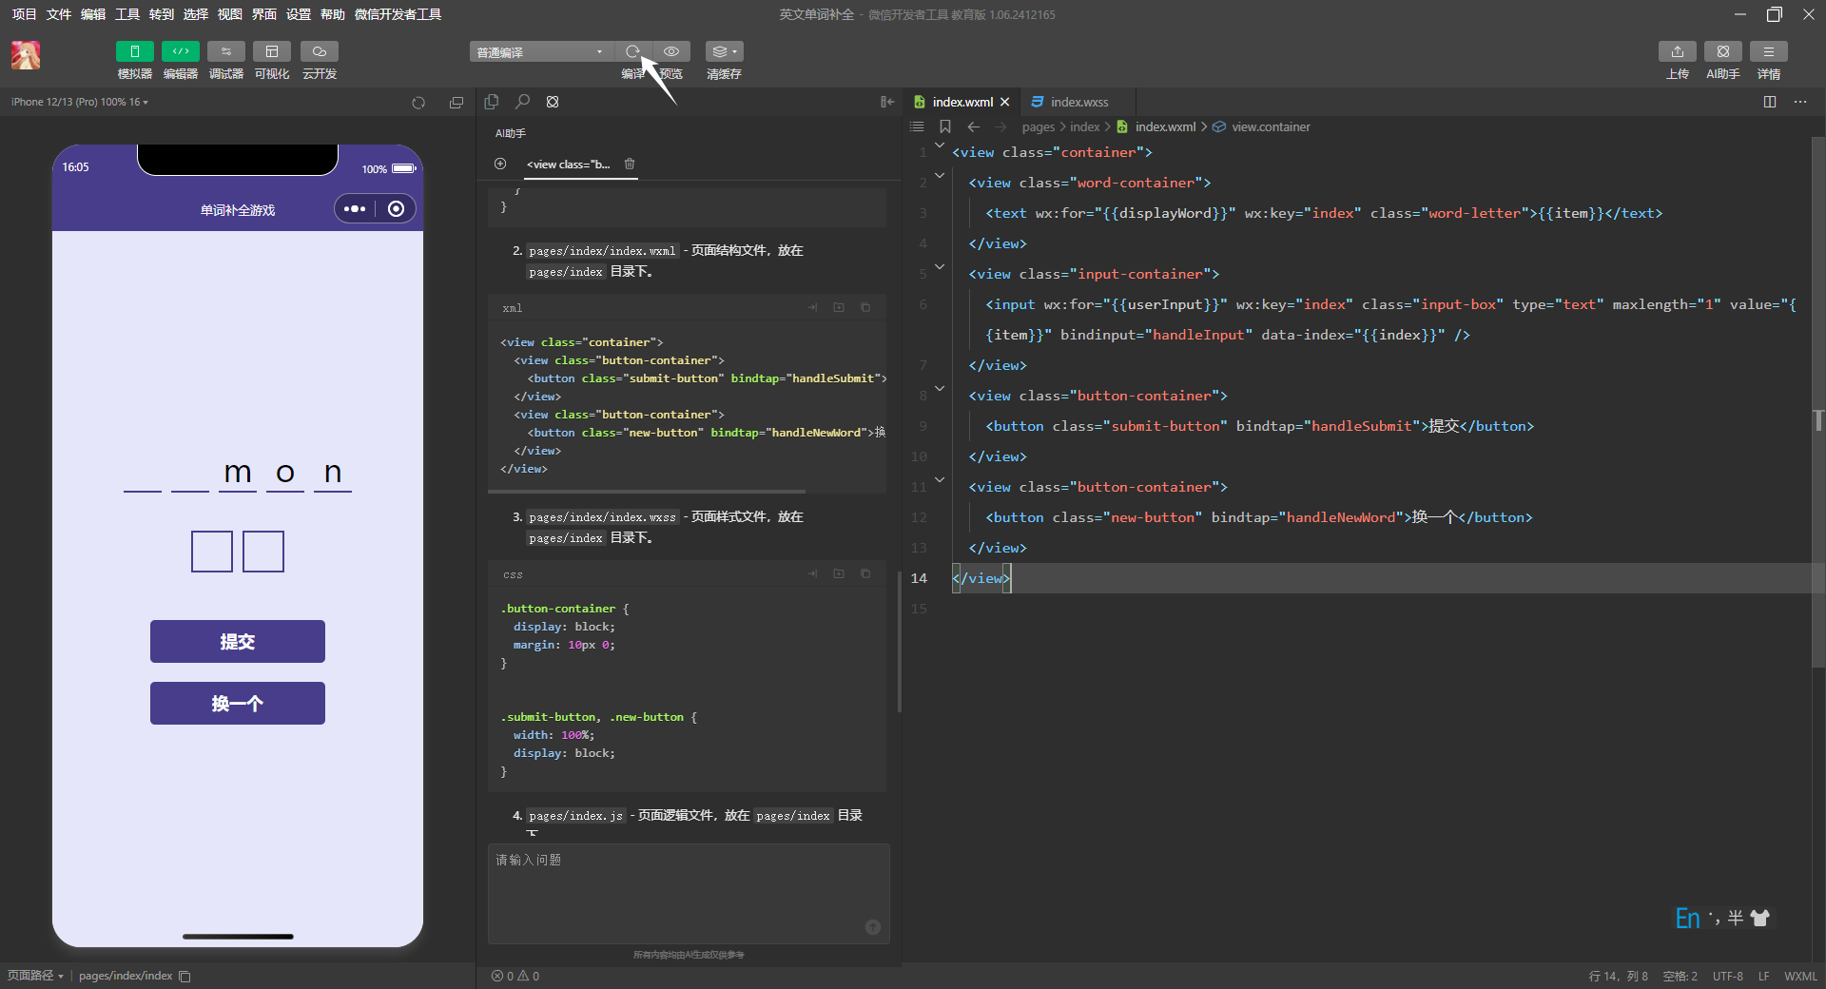Image resolution: width=1826 pixels, height=989 pixels.
Task: Open the search icon in the sidebar
Action: point(522,102)
